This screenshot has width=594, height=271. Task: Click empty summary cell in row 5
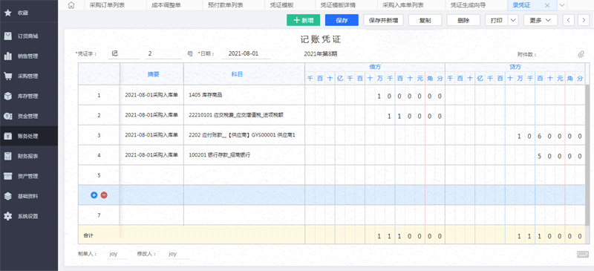click(x=152, y=175)
